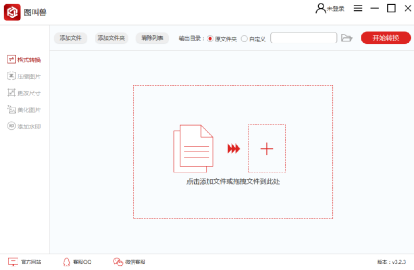Click the 图叫兽 title text

pos(35,12)
